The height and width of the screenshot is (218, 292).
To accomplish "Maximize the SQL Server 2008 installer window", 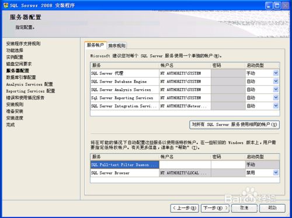I will pos(277,5).
